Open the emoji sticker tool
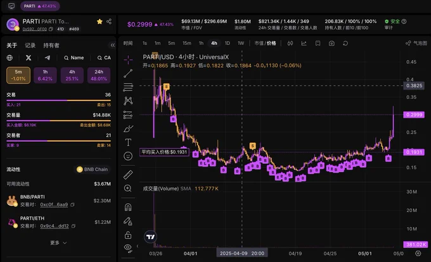 click(x=128, y=156)
